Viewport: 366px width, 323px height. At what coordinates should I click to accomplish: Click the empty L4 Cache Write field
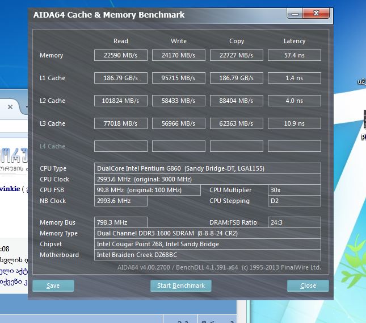click(179, 146)
